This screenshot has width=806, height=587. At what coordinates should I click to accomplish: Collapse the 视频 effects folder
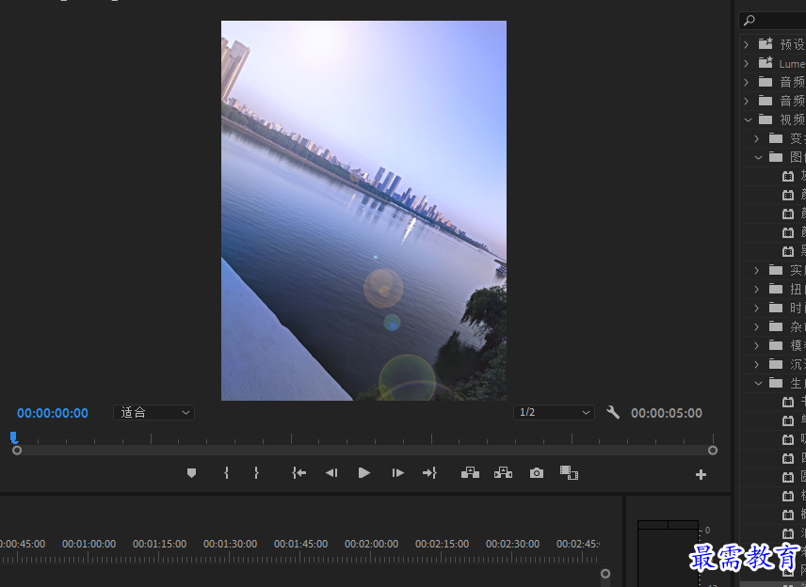[748, 120]
